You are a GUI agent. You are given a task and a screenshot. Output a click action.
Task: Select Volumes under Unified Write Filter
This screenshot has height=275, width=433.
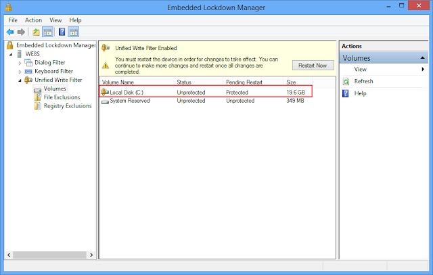point(55,89)
